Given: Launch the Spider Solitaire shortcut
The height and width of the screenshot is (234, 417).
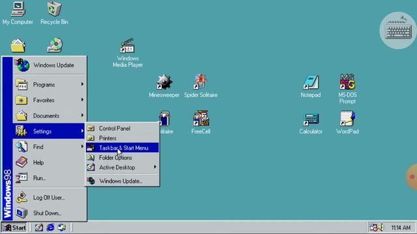Looking at the screenshot, I should tap(201, 86).
